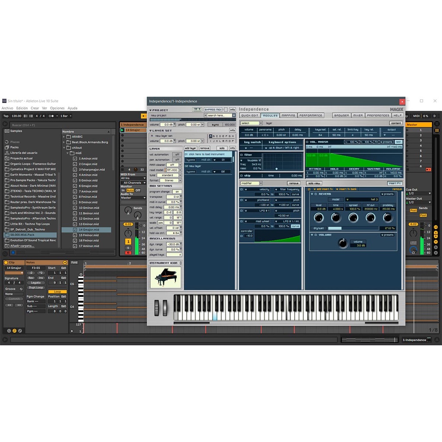Open Packs in the Ableton browser
Screen dimensions: 442x442
[14, 147]
